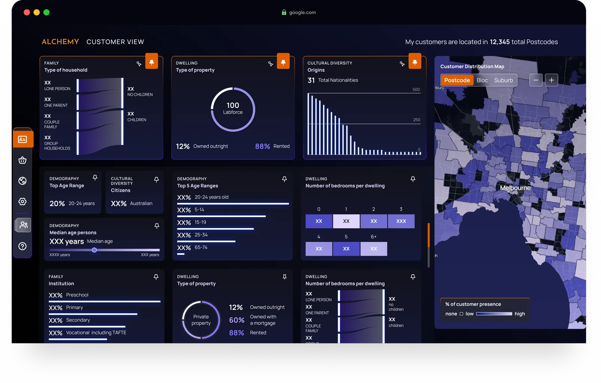Open the shopping basket sidebar icon
Image resolution: width=601 pixels, height=383 pixels.
pos(23,160)
